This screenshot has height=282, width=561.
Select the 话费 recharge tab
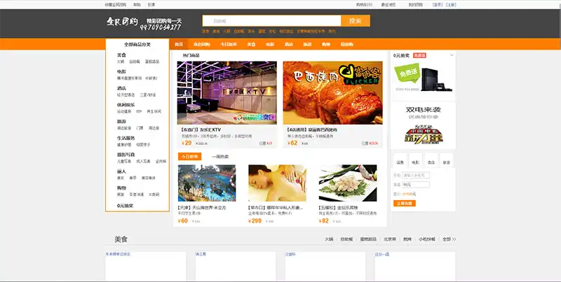pyautogui.click(x=399, y=161)
